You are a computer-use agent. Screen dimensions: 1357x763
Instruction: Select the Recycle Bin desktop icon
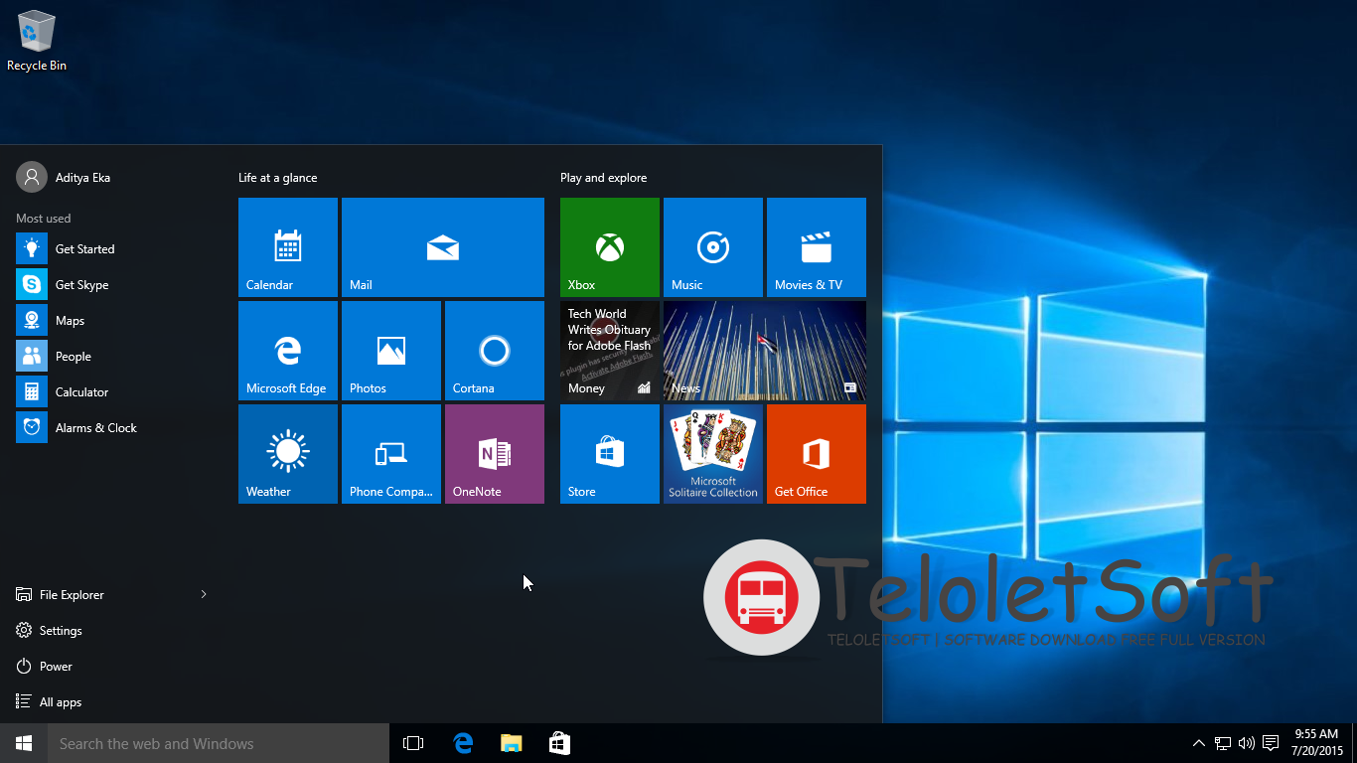(37, 41)
